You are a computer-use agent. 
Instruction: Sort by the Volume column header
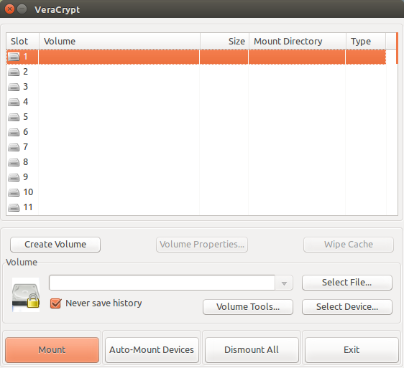click(119, 41)
